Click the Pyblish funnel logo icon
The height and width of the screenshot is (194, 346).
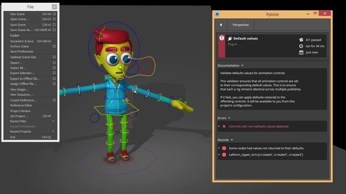coord(217,15)
